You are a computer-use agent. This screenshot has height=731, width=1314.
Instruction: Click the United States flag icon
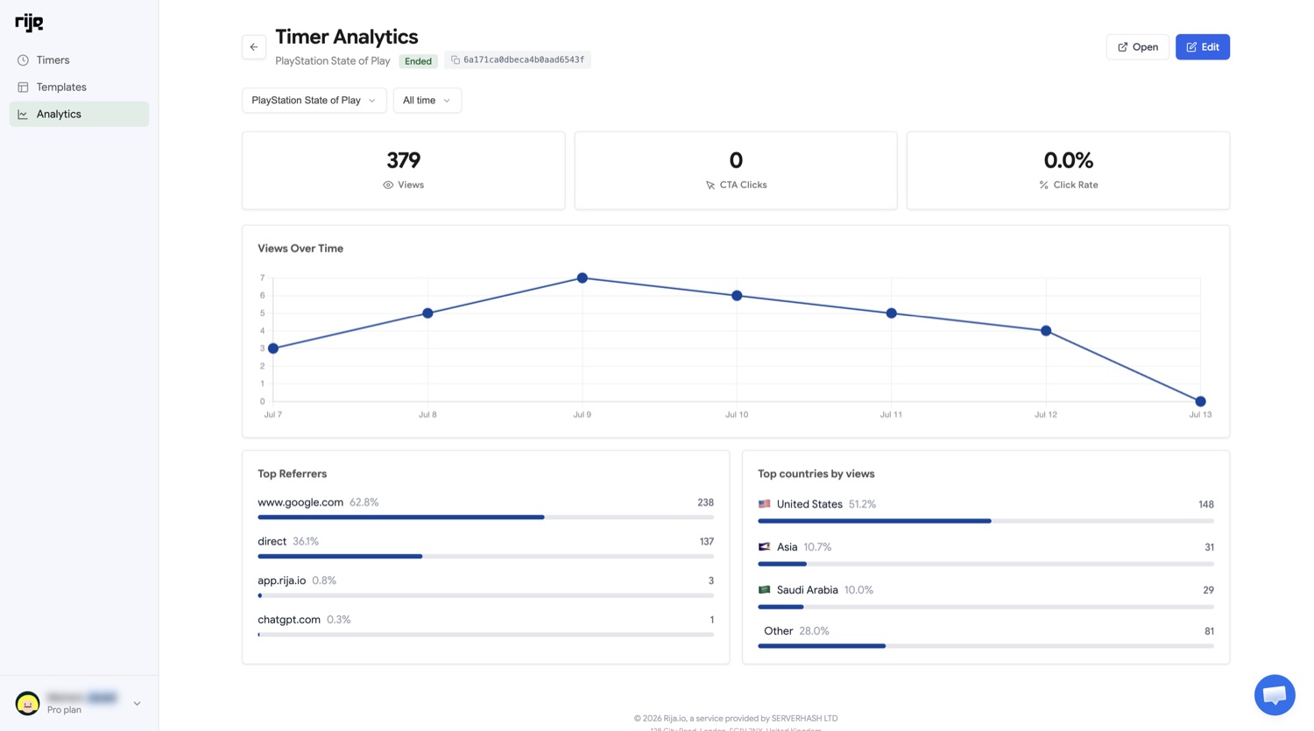[x=764, y=504]
